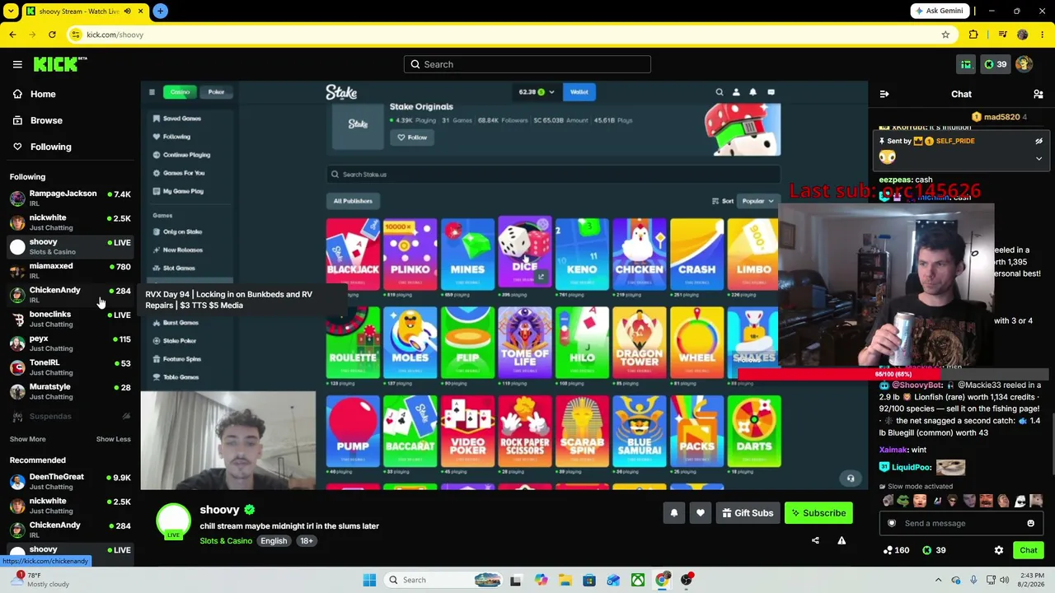Go back in browser history

(x=12, y=35)
